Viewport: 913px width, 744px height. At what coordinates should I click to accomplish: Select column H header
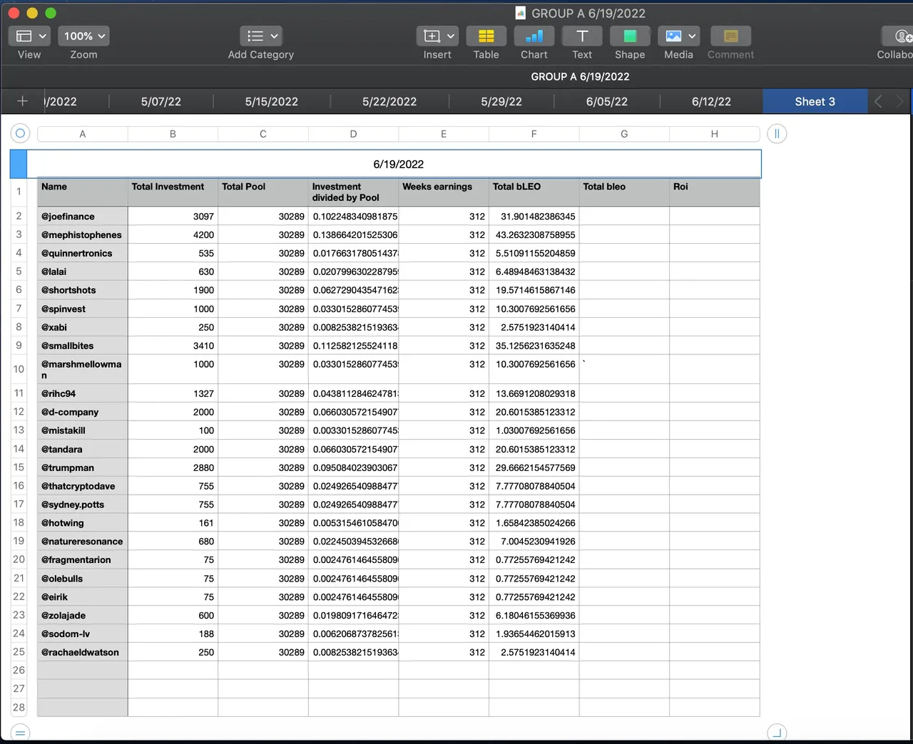pyautogui.click(x=714, y=134)
